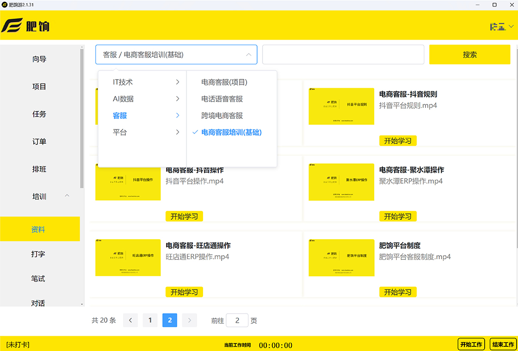The width and height of the screenshot is (518, 351).
Task: Click file name 肥饷平台客服制度.mp4
Action: click(415, 257)
